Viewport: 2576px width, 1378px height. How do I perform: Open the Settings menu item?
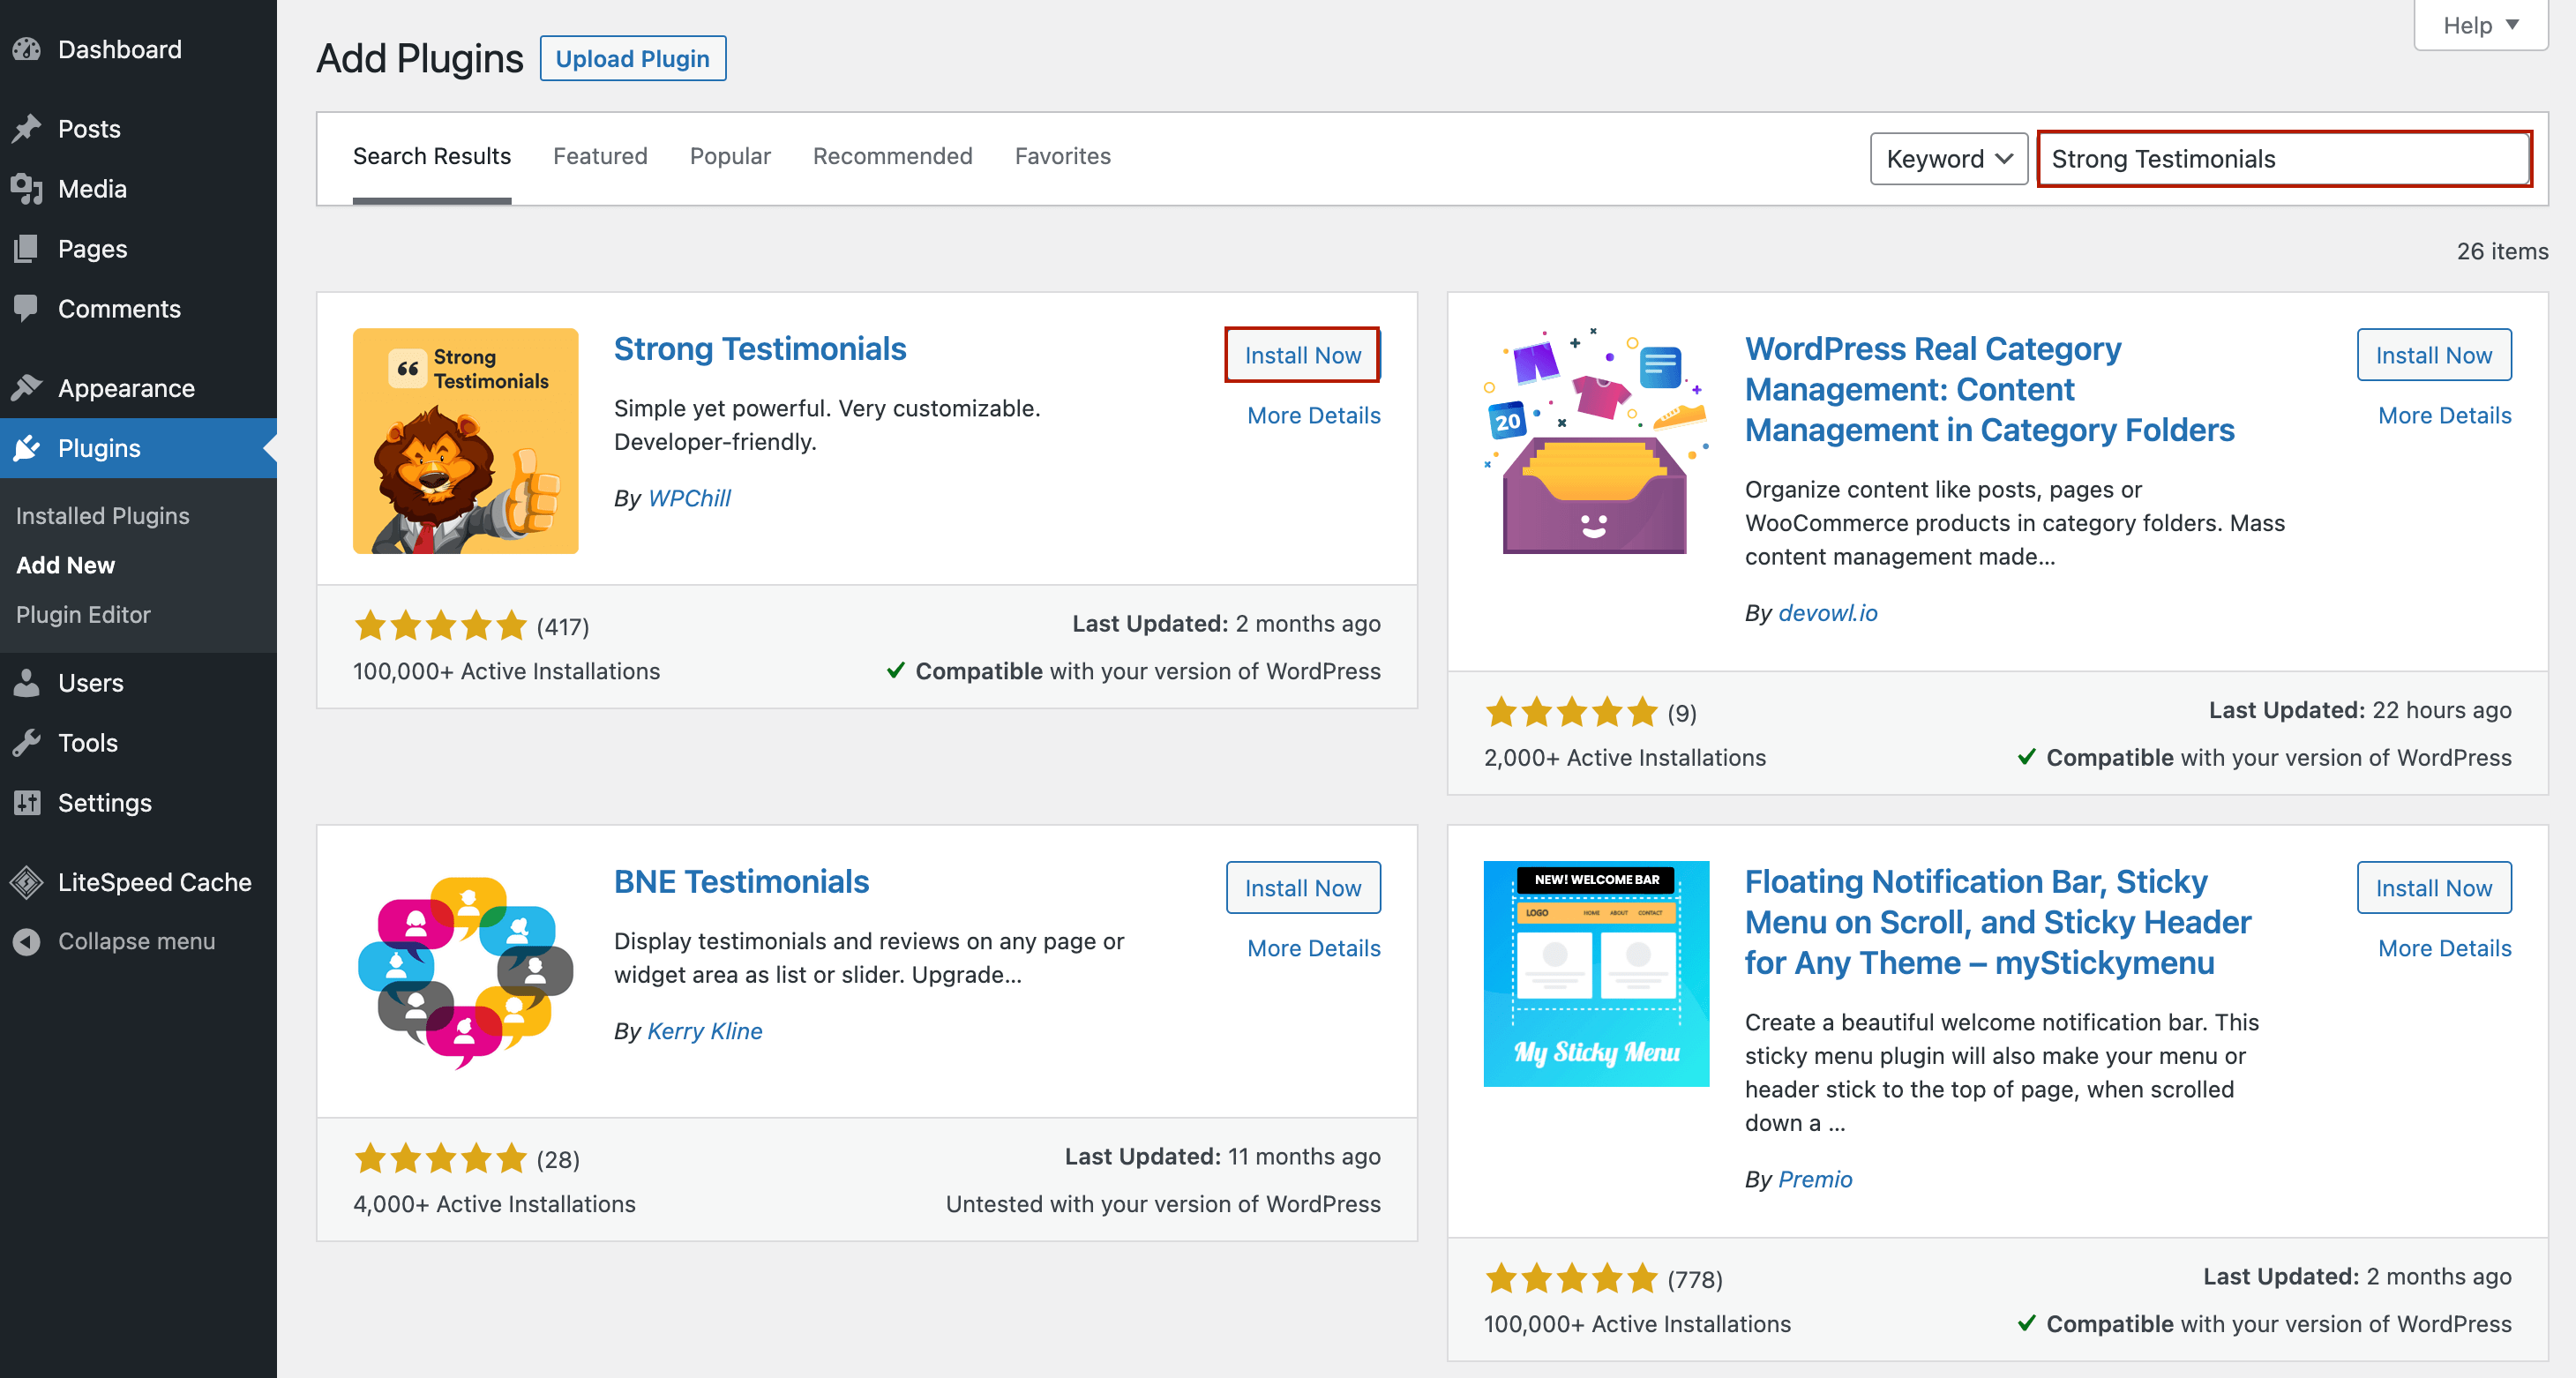[138, 802]
